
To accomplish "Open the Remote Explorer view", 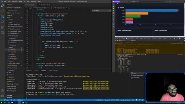I will 2,33.
